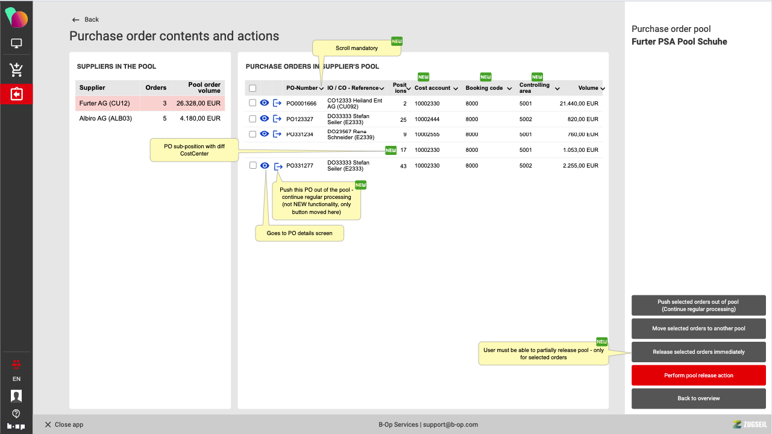Click eye icon for PO331277

tap(264, 166)
